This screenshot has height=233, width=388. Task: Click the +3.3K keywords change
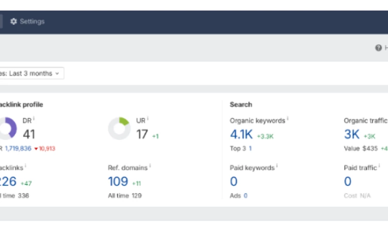(265, 136)
